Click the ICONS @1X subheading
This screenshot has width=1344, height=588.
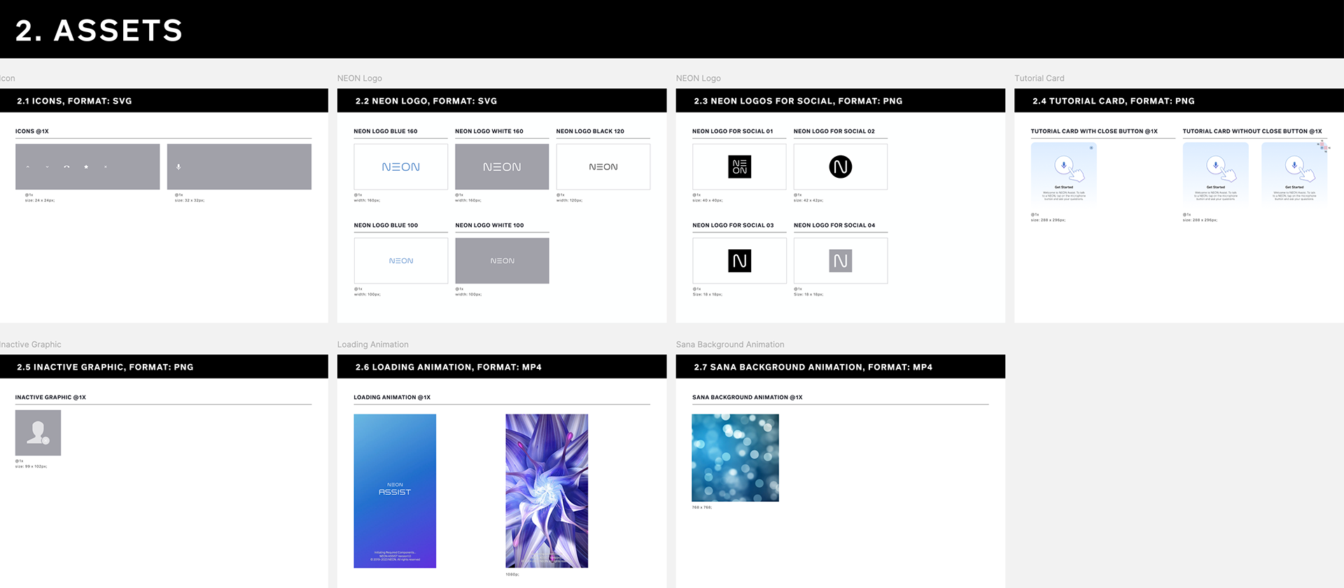point(32,131)
